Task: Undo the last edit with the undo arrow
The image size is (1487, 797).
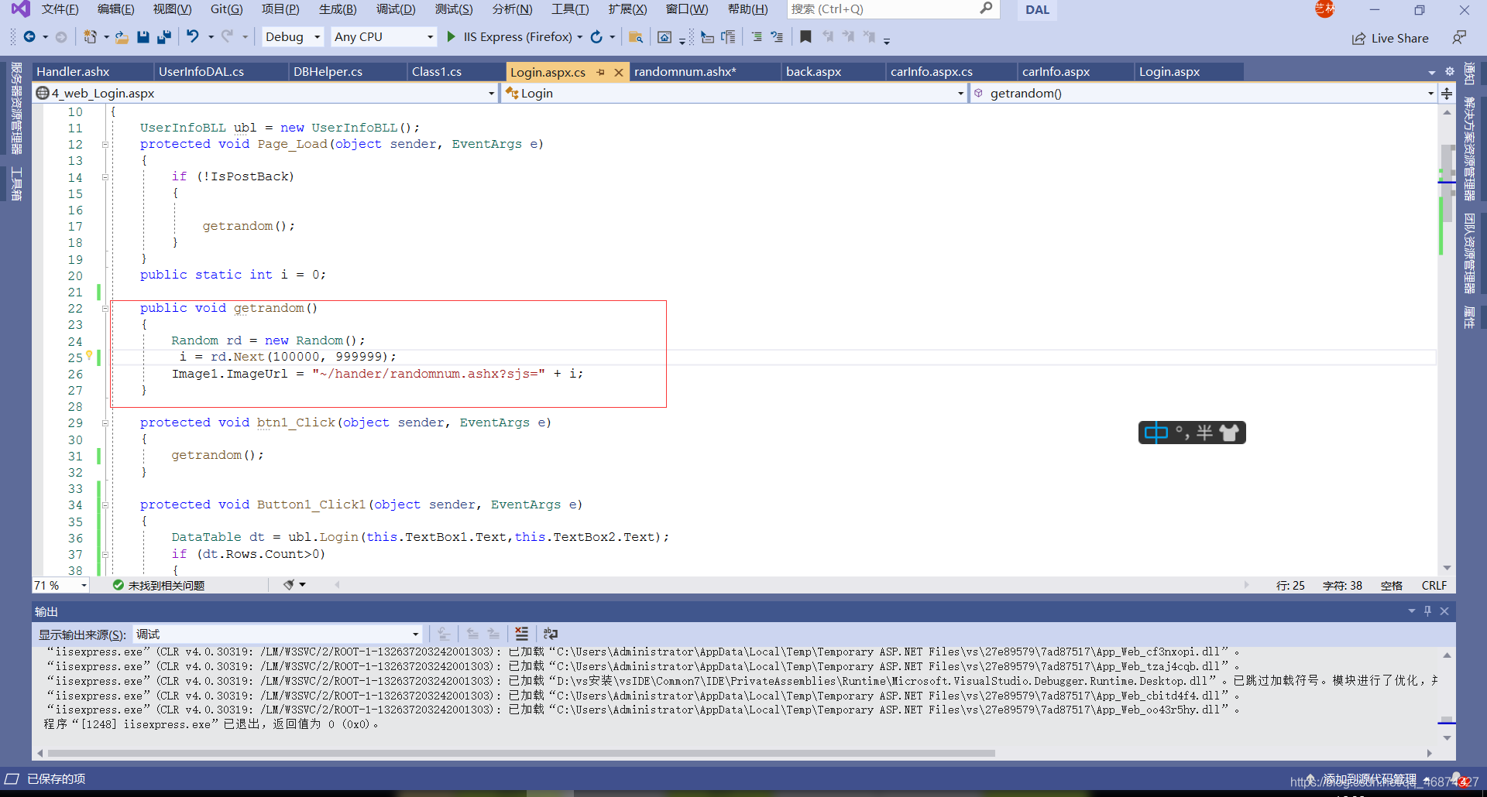Action: click(193, 36)
